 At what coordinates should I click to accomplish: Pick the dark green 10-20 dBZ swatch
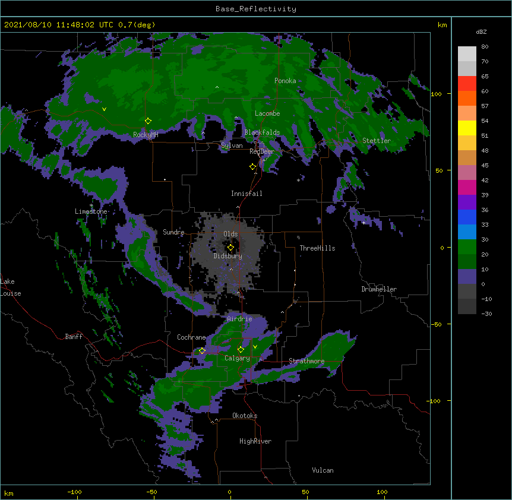(467, 262)
